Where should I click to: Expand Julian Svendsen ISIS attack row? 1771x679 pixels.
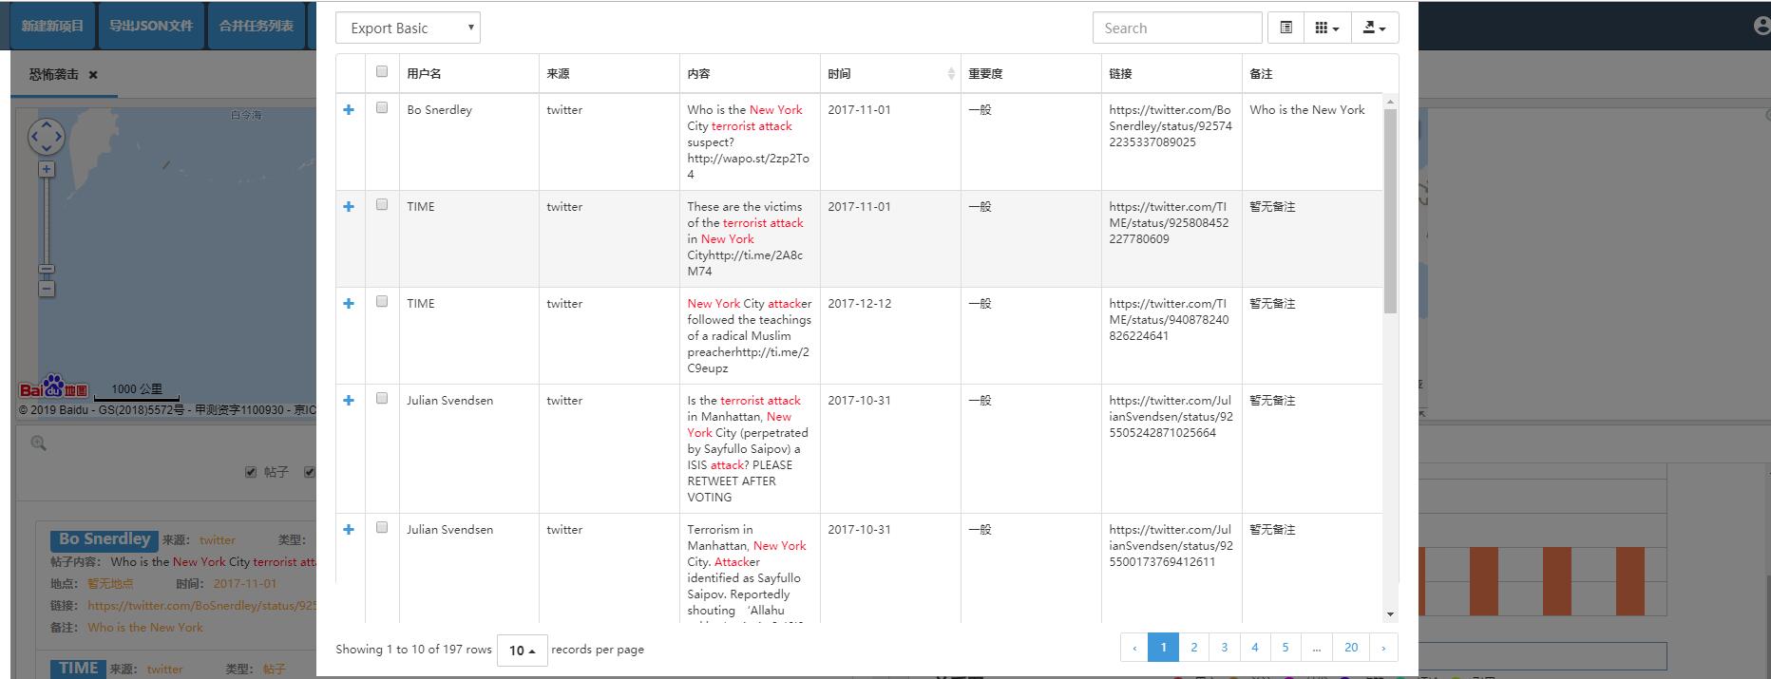(349, 401)
